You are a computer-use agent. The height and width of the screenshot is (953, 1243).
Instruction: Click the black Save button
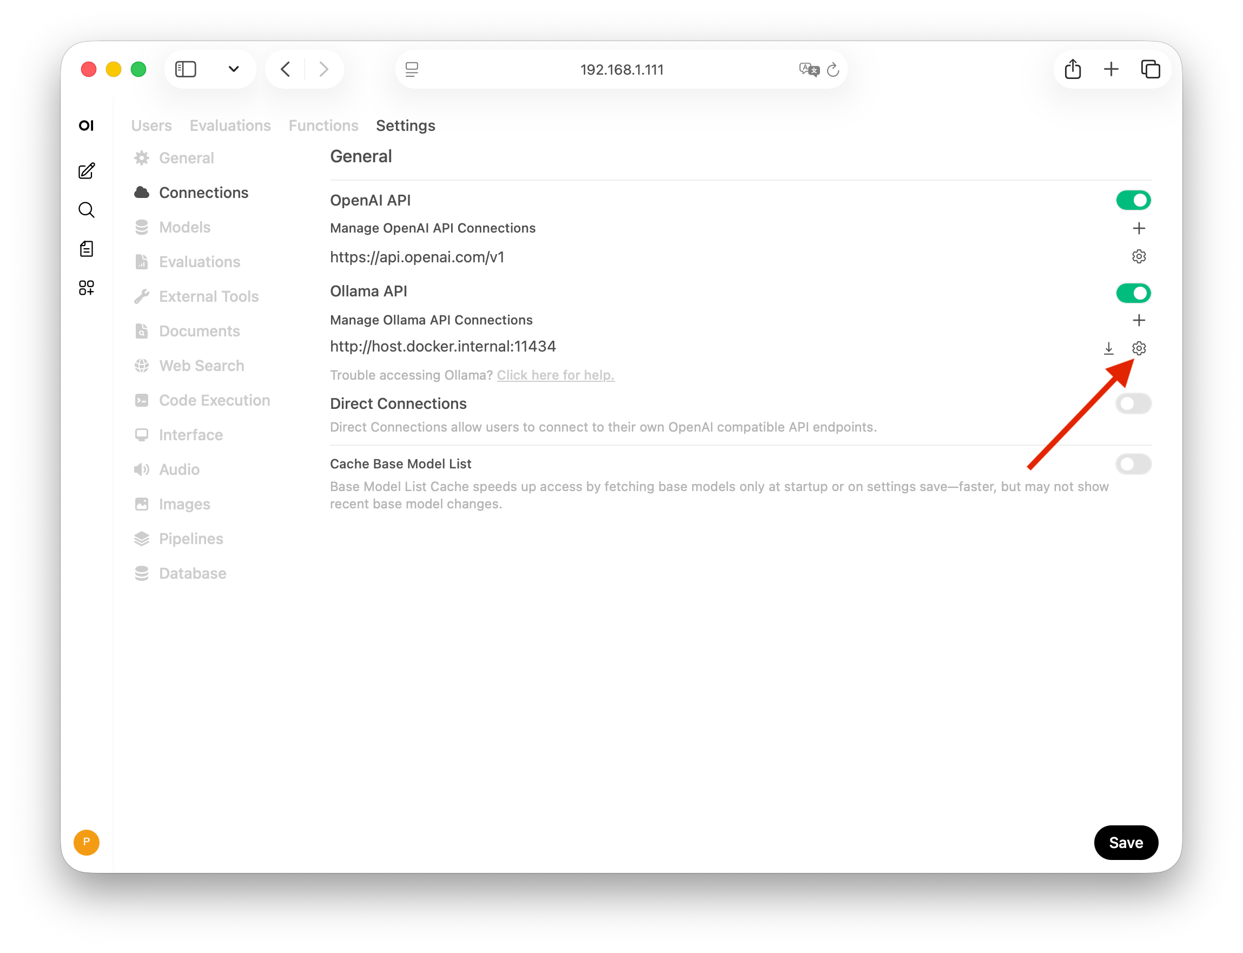1125,842
